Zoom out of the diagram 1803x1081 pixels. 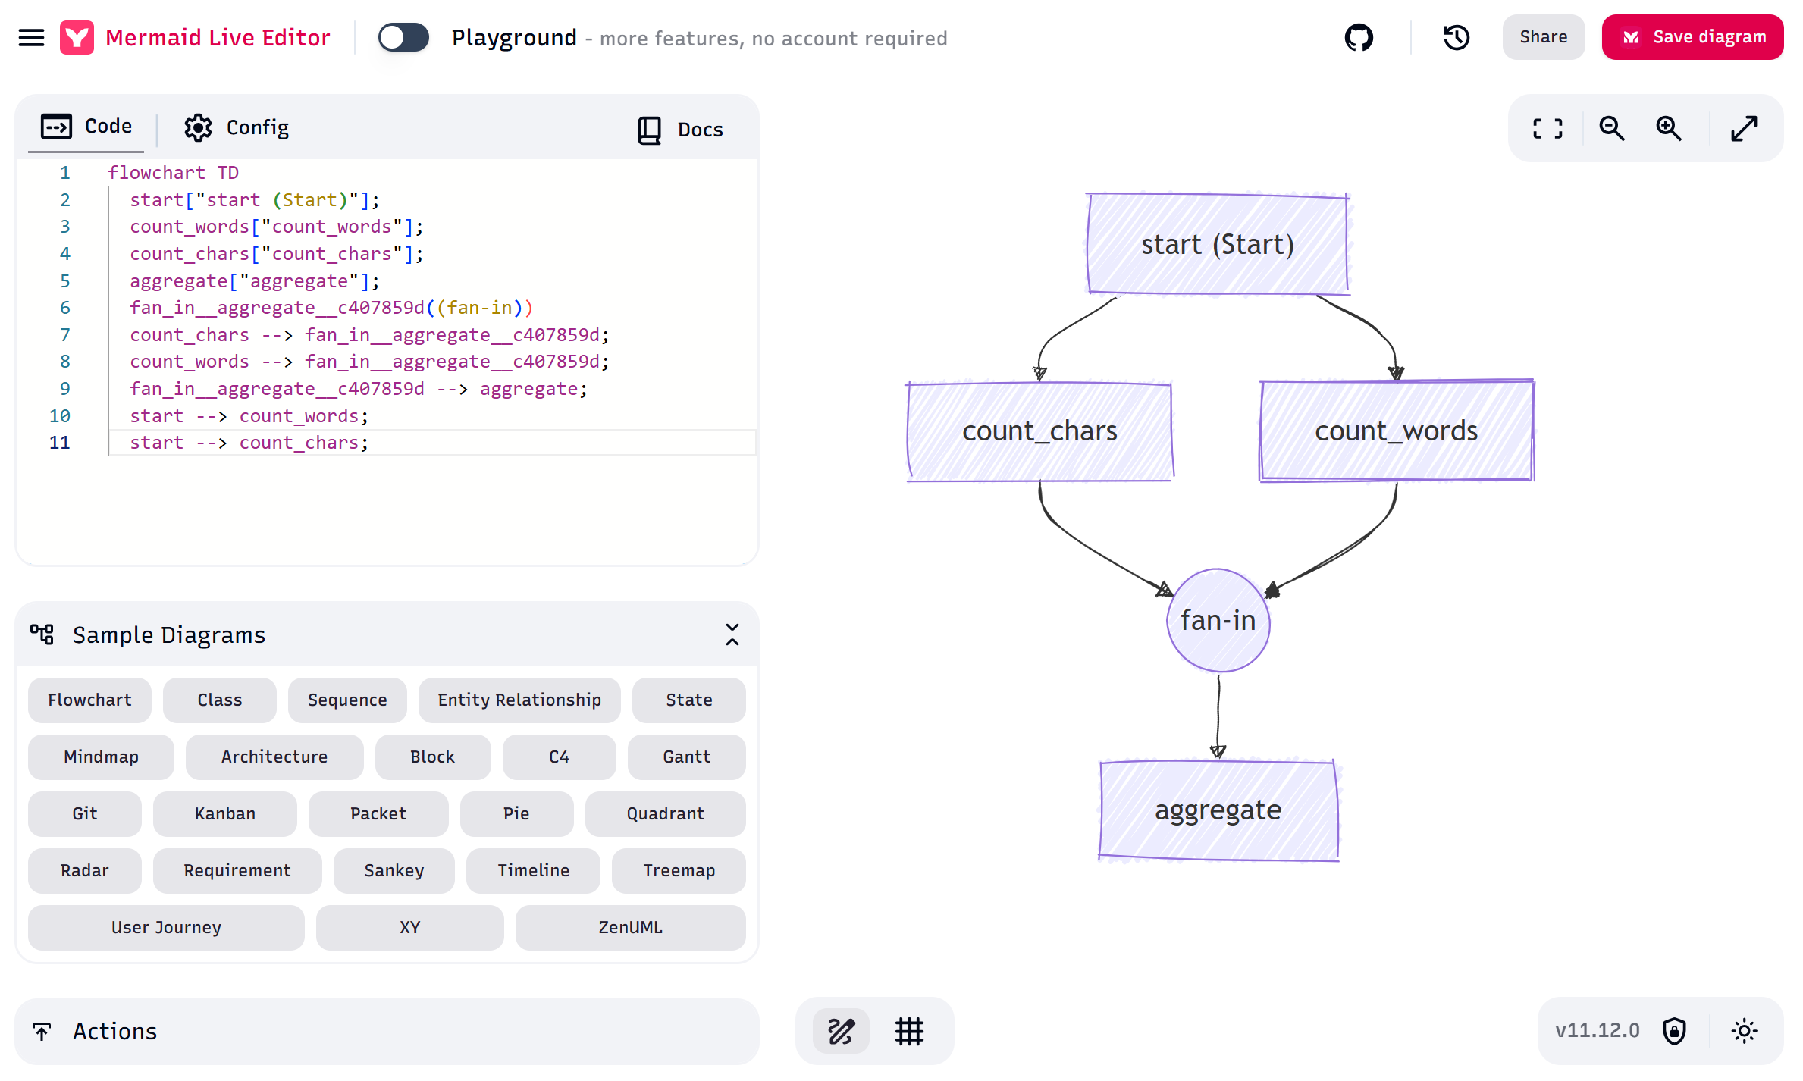point(1611,129)
